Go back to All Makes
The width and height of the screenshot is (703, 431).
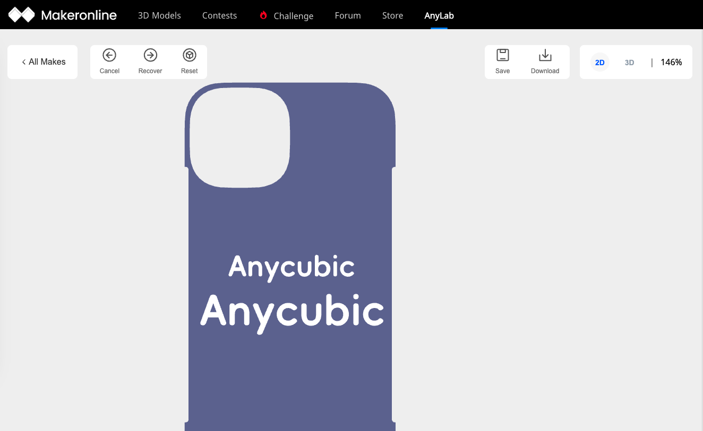(43, 62)
